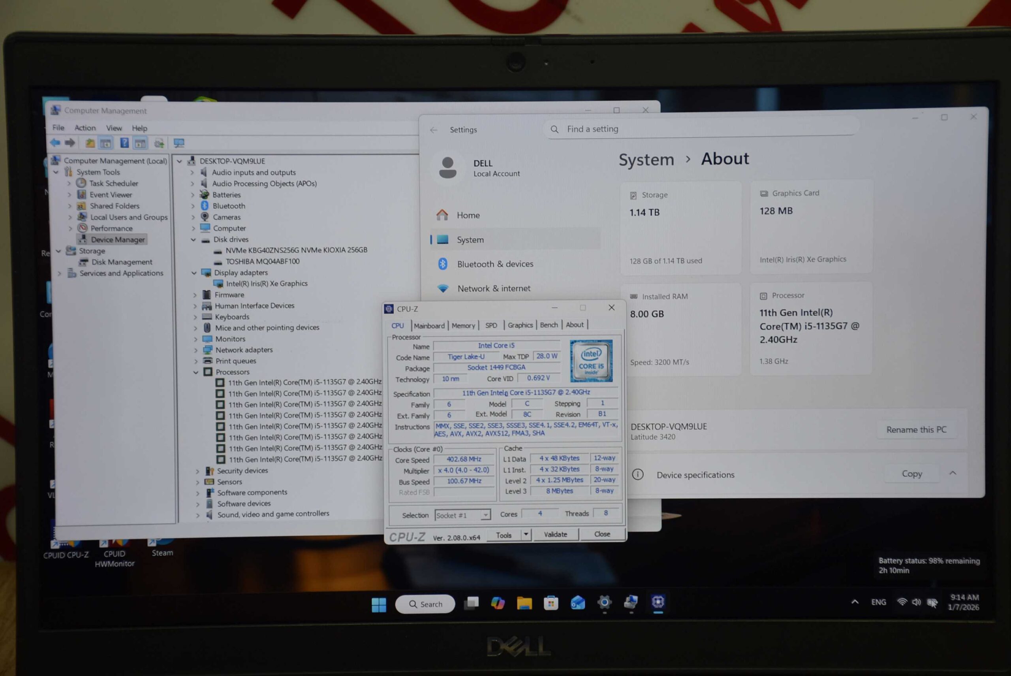The height and width of the screenshot is (676, 1011).
Task: Collapse the Device specifications section chevron
Action: pos(953,473)
